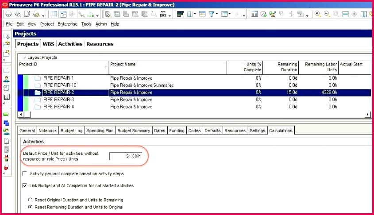Select Reset Remaining Duration and Units option
Image resolution: width=374 pixels, height=215 pixels.
pyautogui.click(x=30, y=207)
